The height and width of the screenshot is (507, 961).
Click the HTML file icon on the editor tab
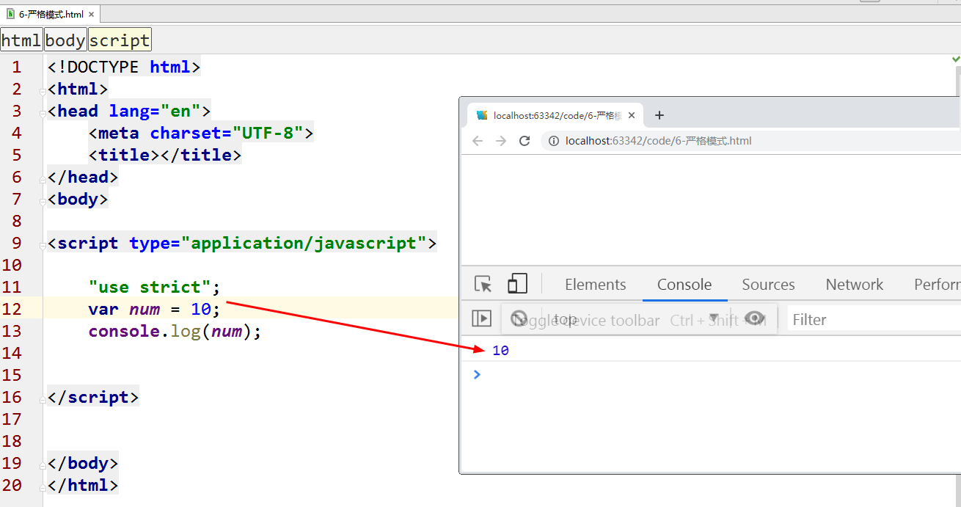click(x=11, y=14)
